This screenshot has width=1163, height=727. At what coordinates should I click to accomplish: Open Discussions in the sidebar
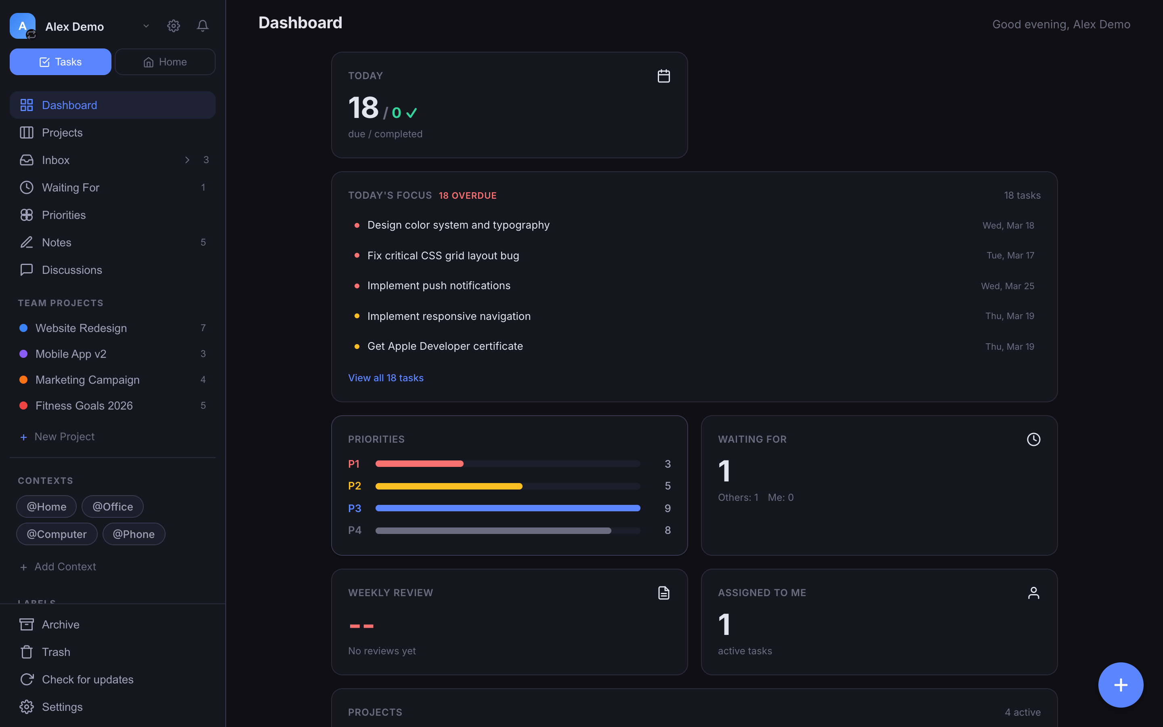(112, 270)
